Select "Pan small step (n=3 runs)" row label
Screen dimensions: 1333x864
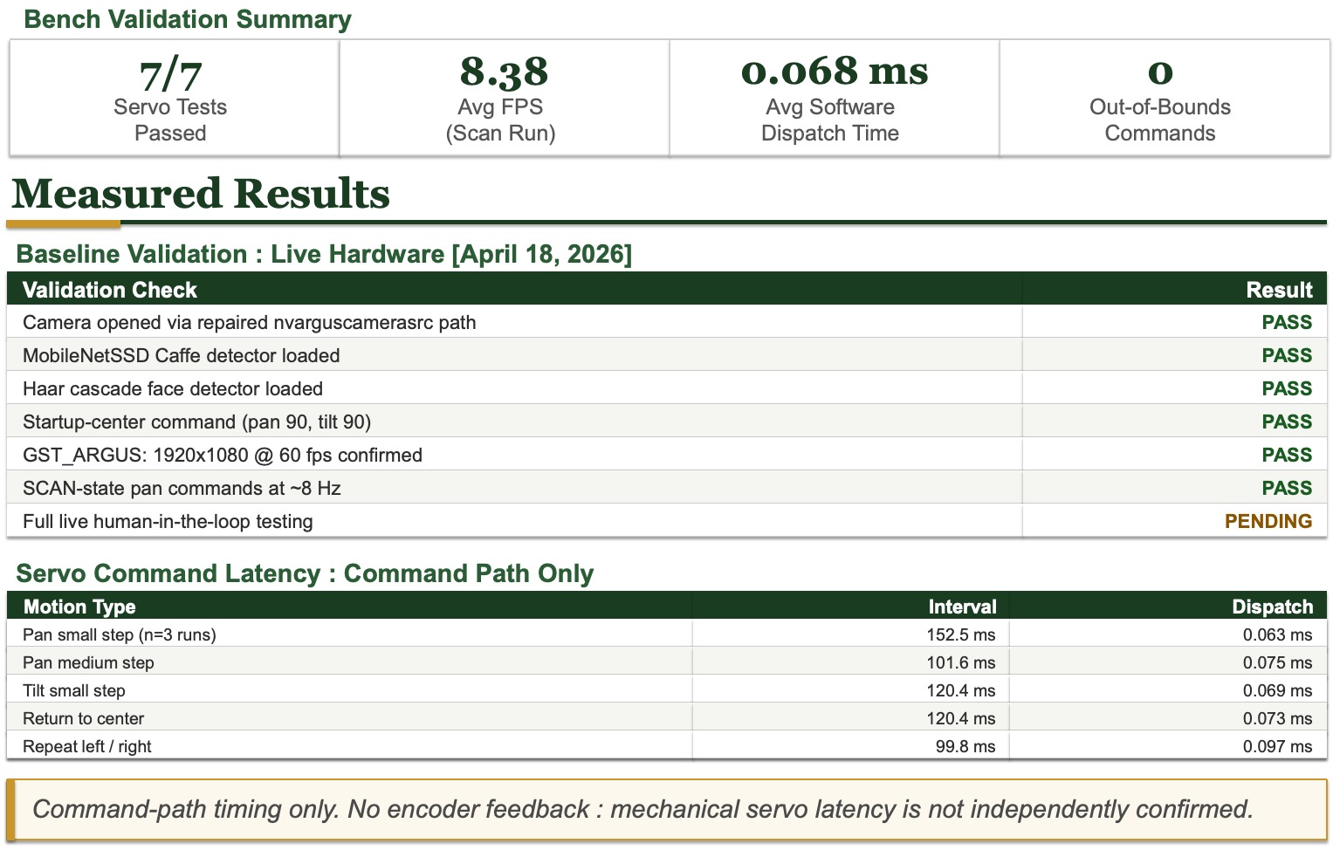[120, 634]
